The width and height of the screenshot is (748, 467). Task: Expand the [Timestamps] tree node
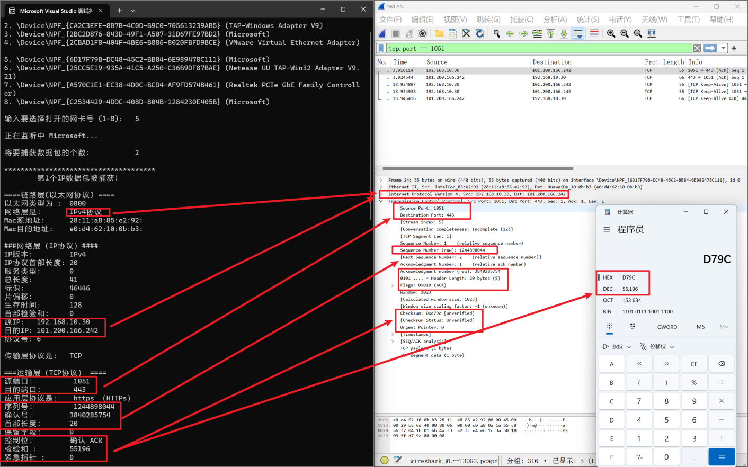point(393,334)
